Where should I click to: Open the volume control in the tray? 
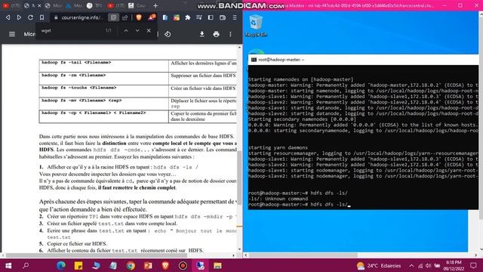[x=429, y=265]
